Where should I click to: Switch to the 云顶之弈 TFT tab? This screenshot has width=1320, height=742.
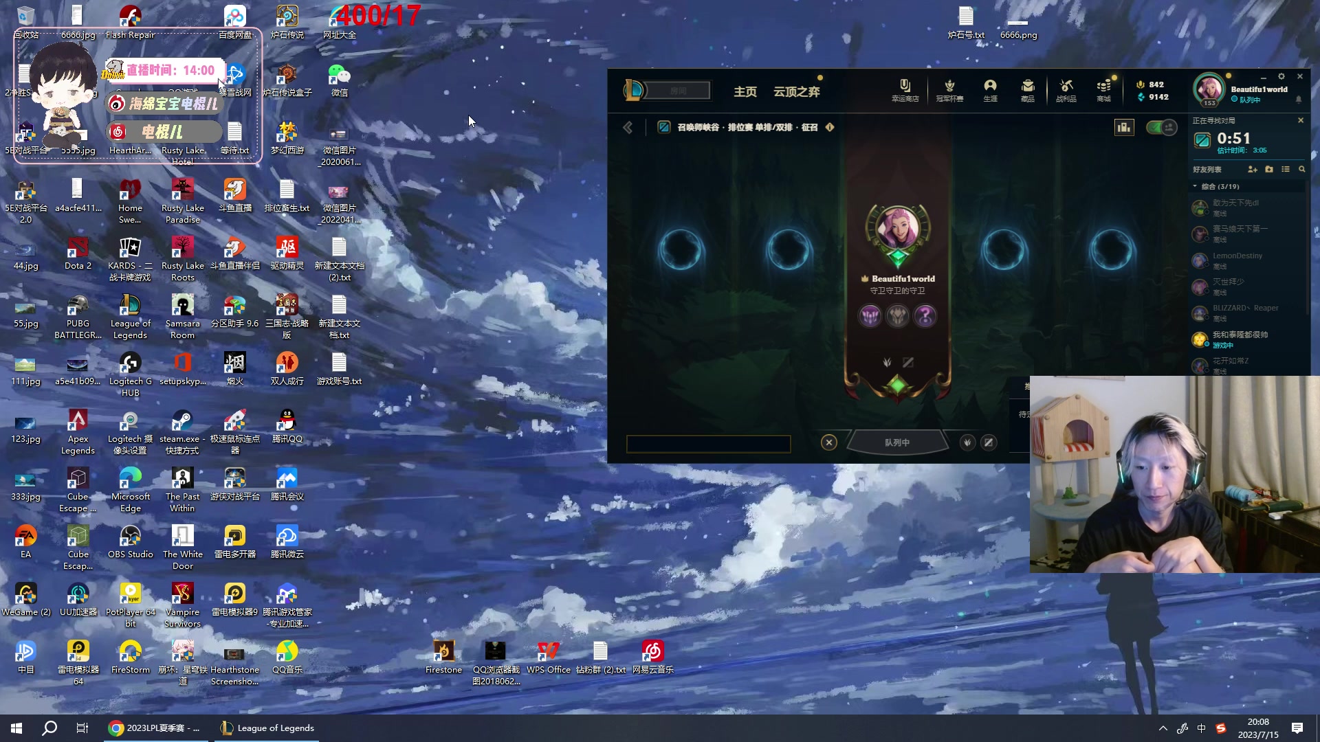[x=796, y=91]
